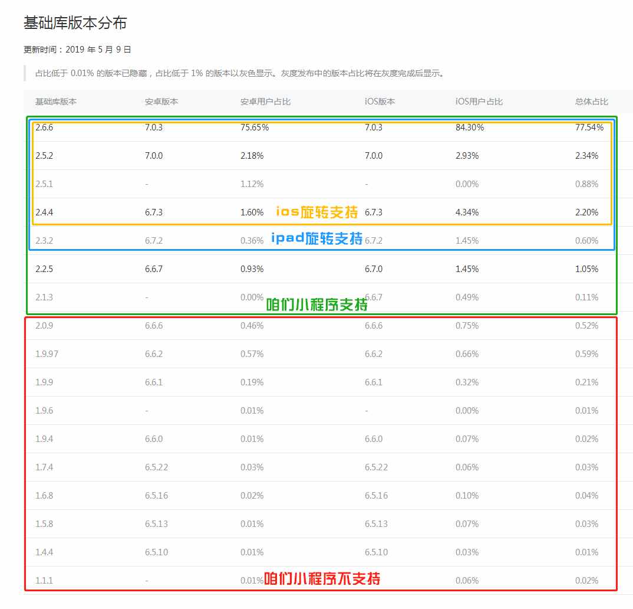Click Android version 6.5.13 cell

click(x=156, y=523)
